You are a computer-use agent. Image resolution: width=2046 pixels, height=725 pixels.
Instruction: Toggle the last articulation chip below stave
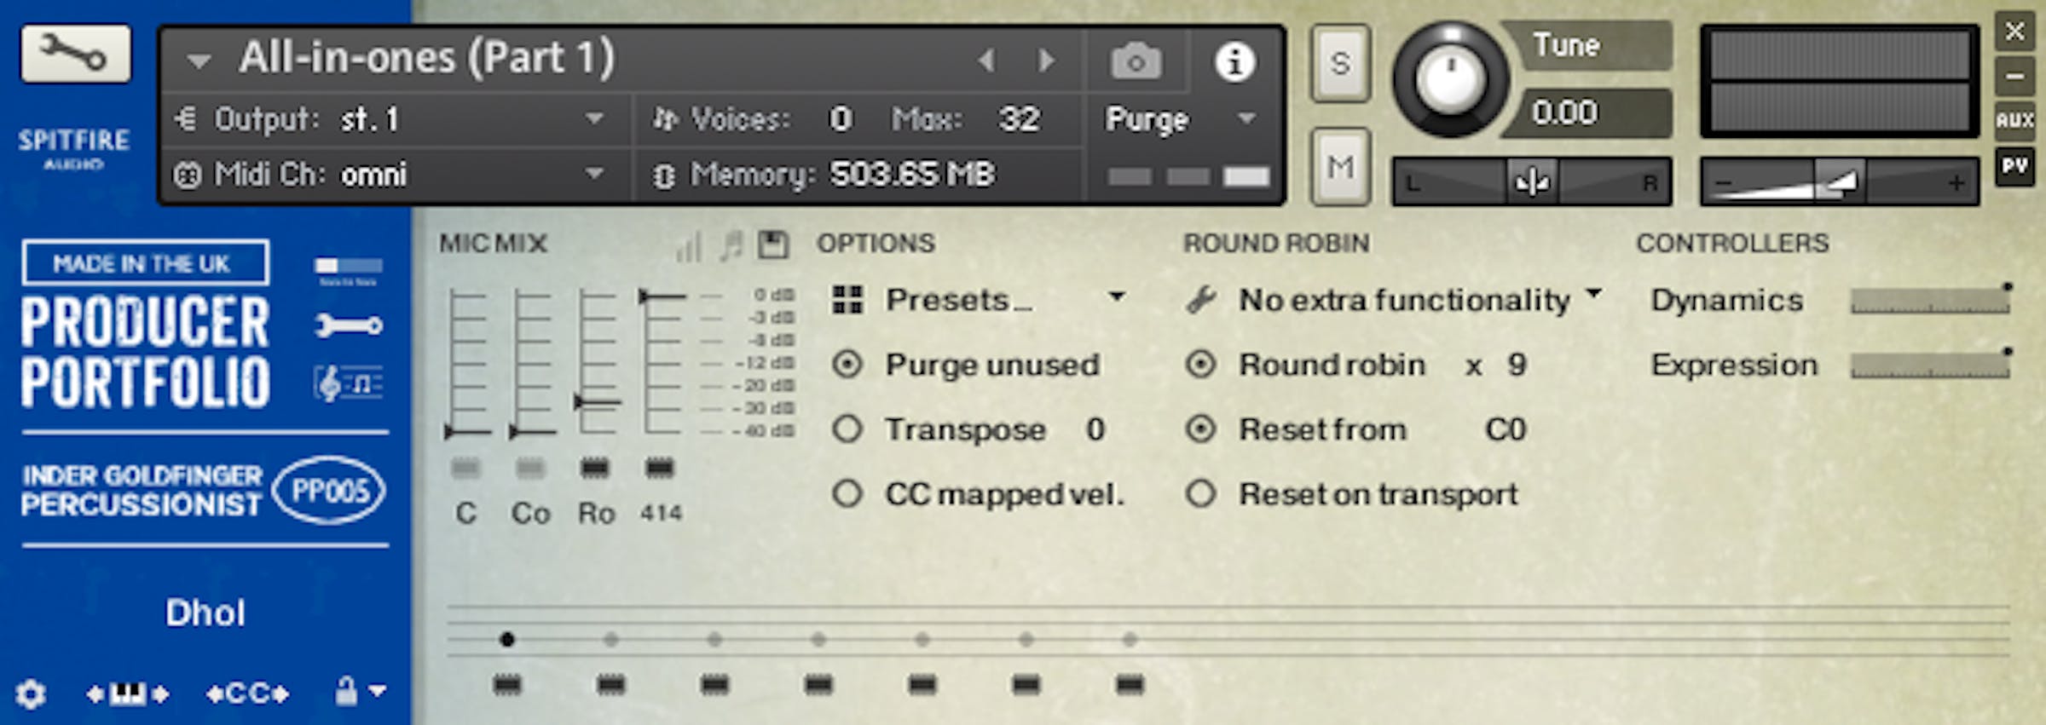point(1130,684)
